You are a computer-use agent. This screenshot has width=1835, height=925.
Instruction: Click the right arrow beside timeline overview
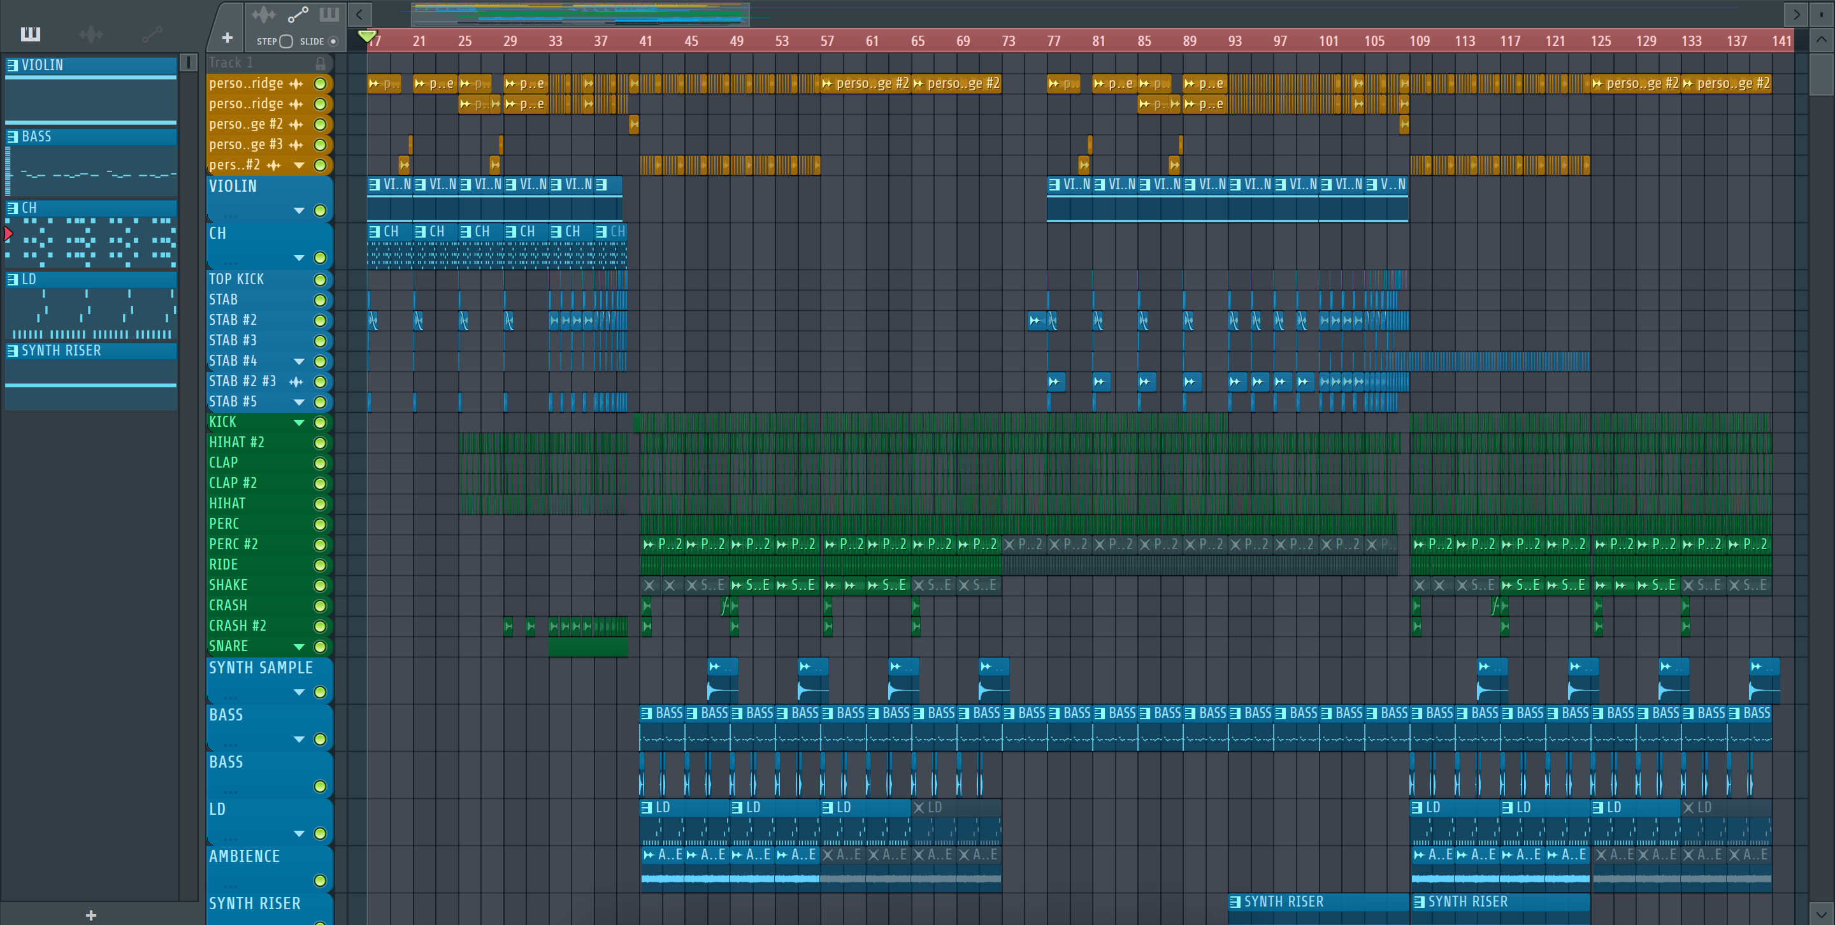click(x=1797, y=13)
